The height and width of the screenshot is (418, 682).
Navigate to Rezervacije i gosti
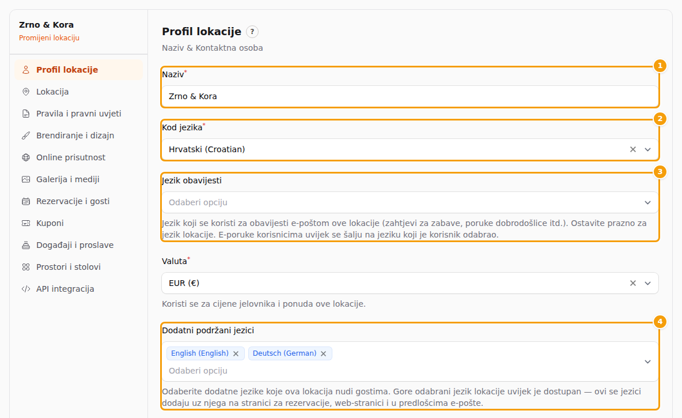pyautogui.click(x=79, y=201)
